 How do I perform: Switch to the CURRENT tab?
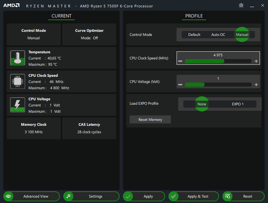click(61, 16)
